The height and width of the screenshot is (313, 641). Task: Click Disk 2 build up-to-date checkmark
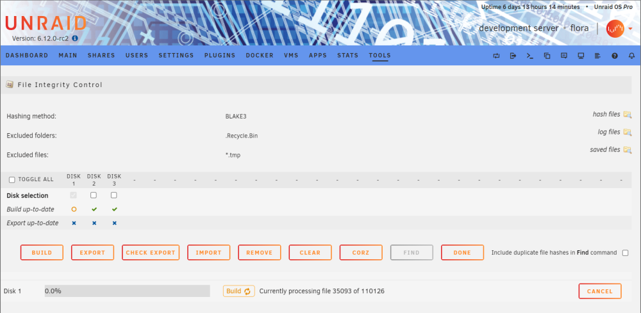[94, 209]
